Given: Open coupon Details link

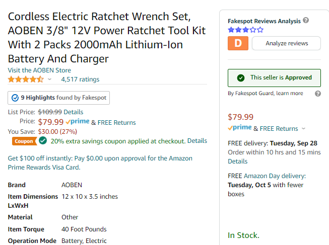Looking at the screenshot, I should click(x=197, y=141).
